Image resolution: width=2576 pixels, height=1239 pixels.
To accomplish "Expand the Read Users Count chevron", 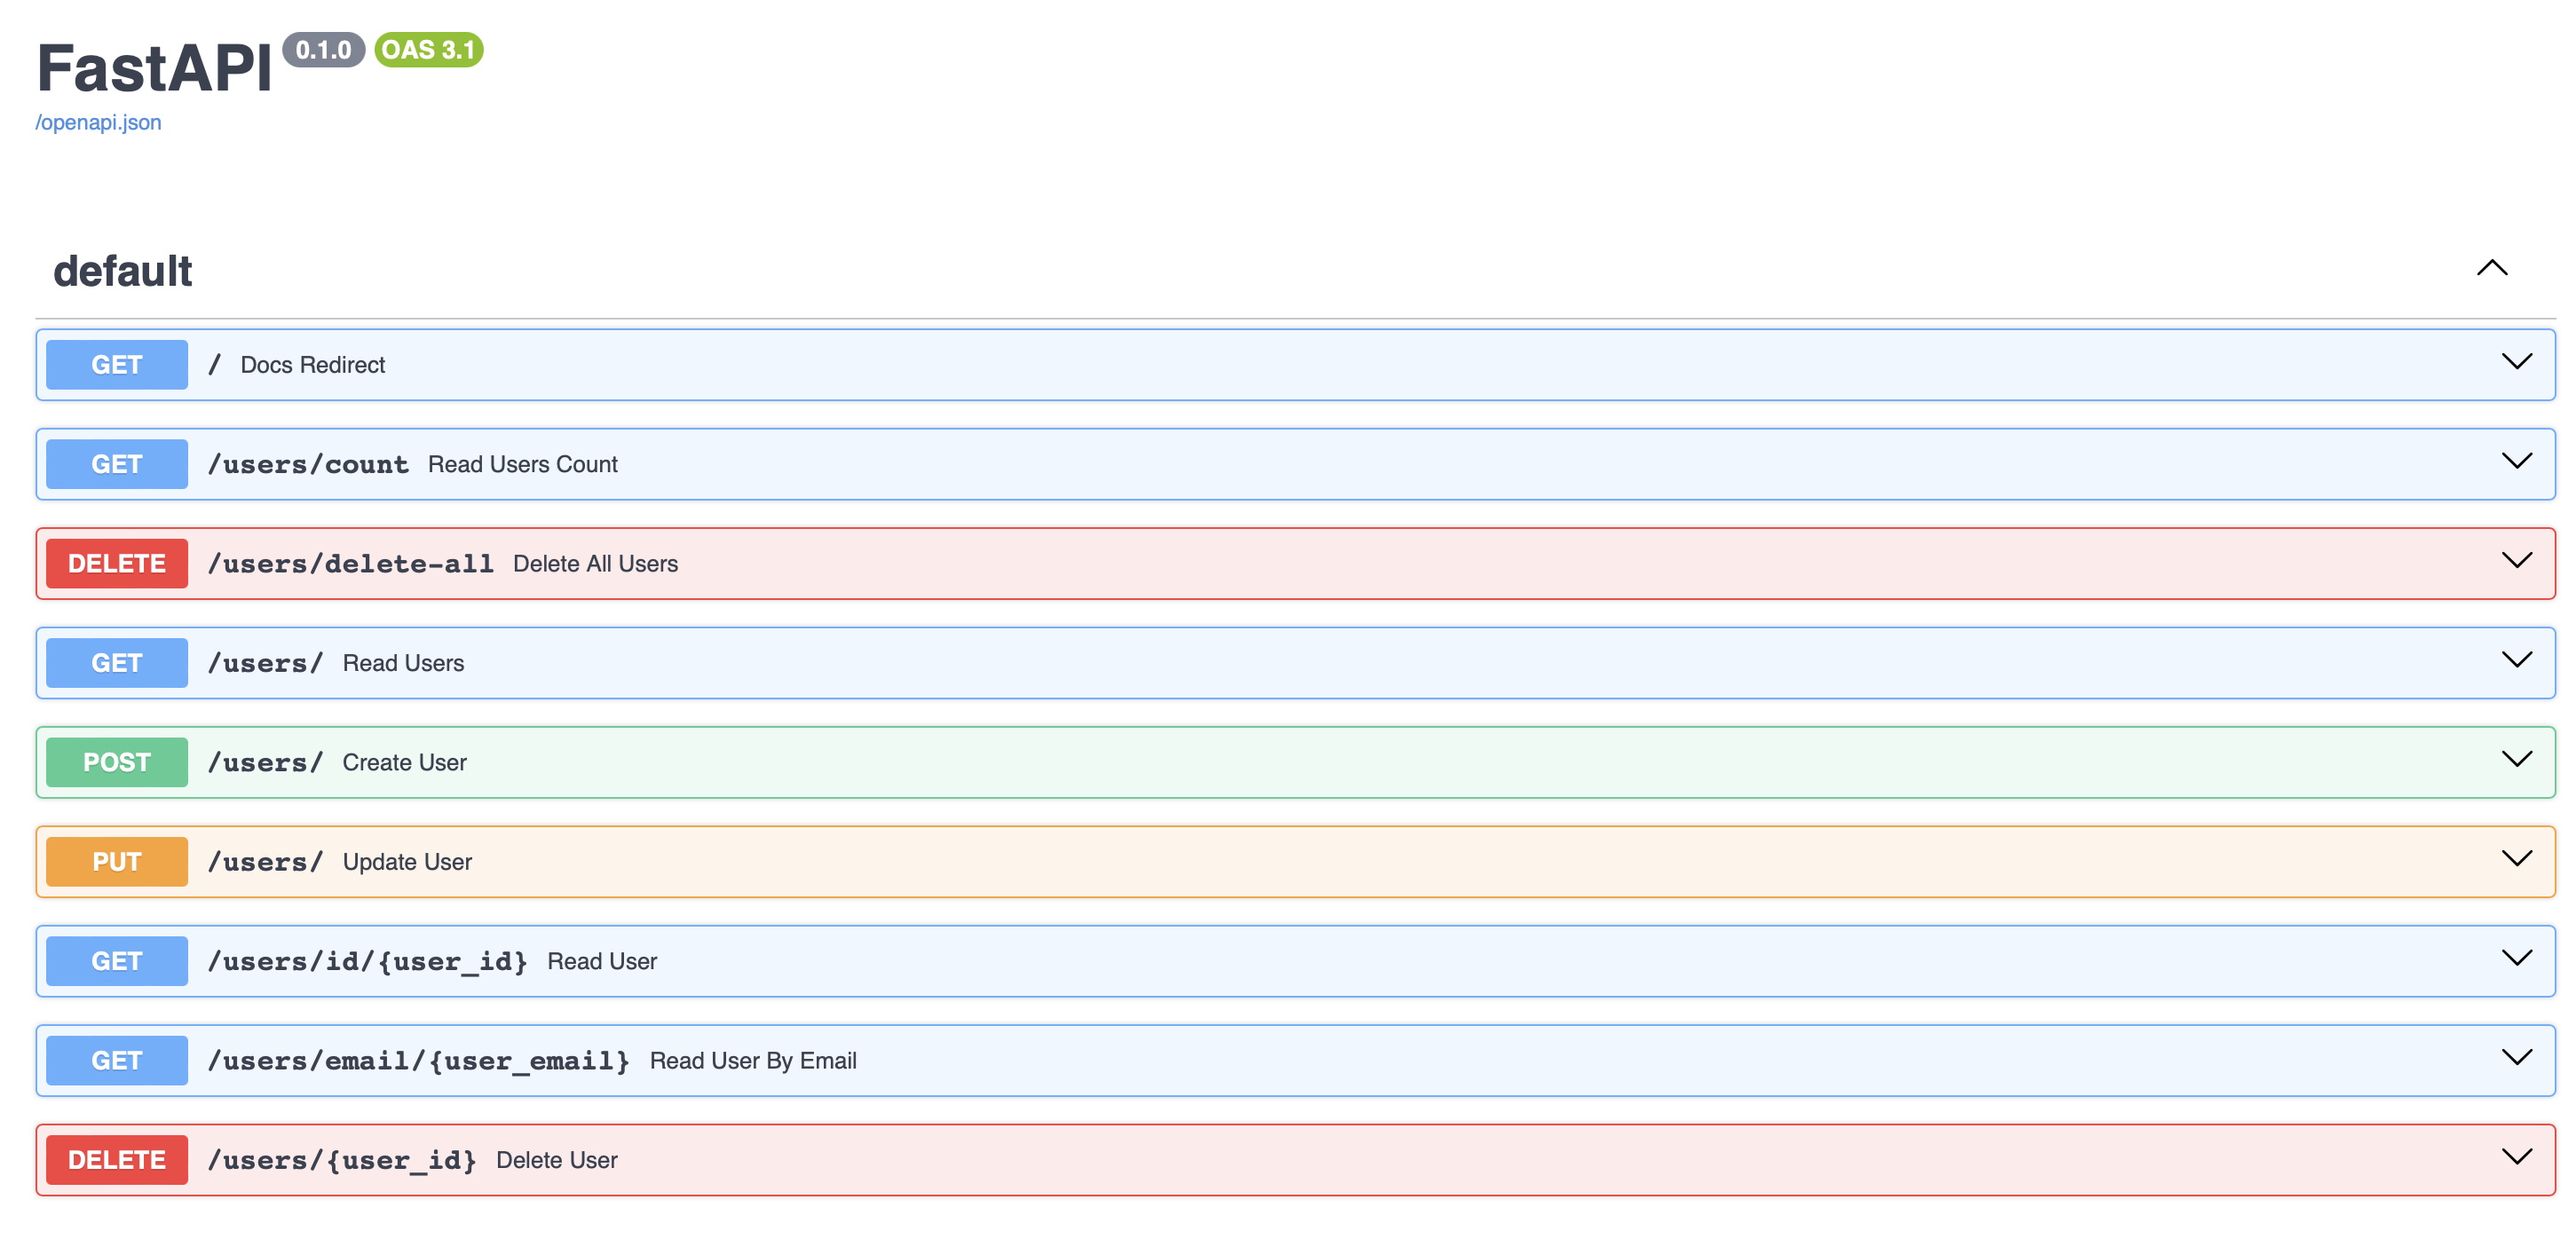I will pos(2516,461).
